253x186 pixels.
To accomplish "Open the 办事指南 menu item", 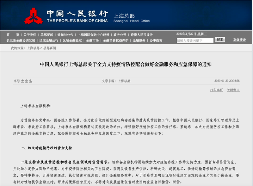I will click(x=156, y=40).
